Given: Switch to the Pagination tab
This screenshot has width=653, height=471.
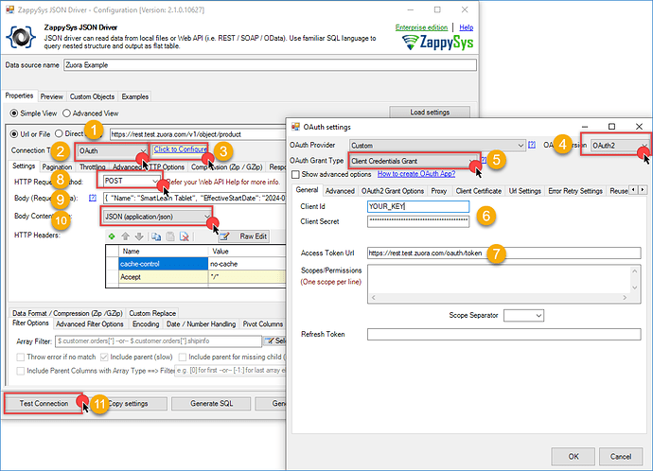Looking at the screenshot, I should 57,166.
